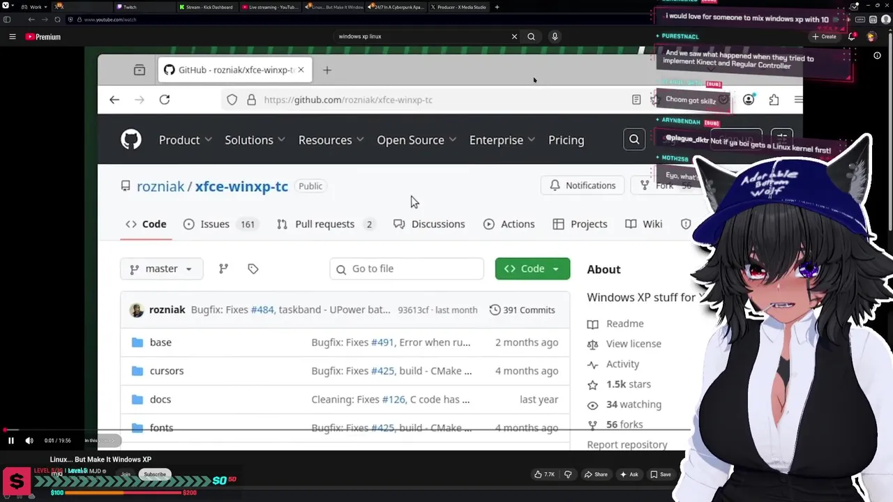Open the green Code dropdown

[532, 268]
